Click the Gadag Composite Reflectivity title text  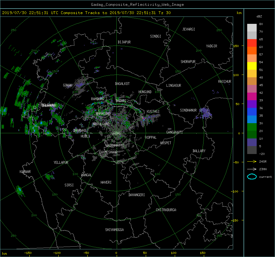tap(137, 5)
